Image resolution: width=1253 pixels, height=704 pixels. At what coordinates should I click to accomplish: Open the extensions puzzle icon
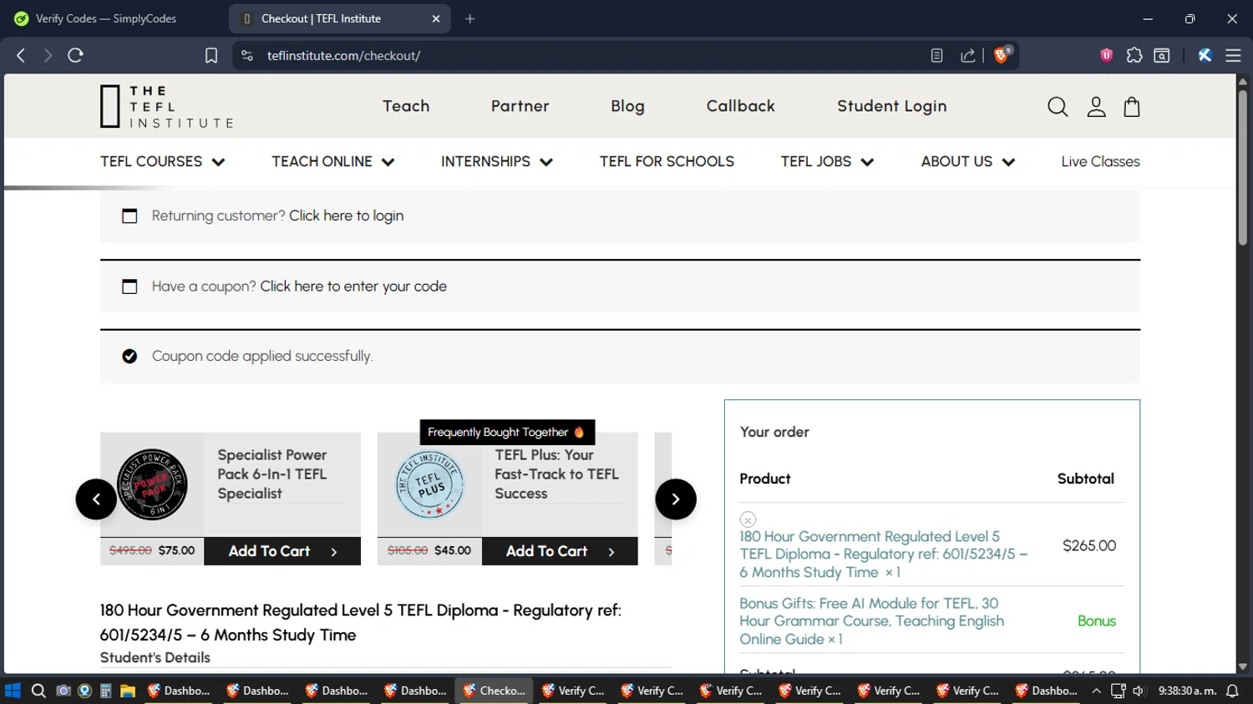point(1134,55)
